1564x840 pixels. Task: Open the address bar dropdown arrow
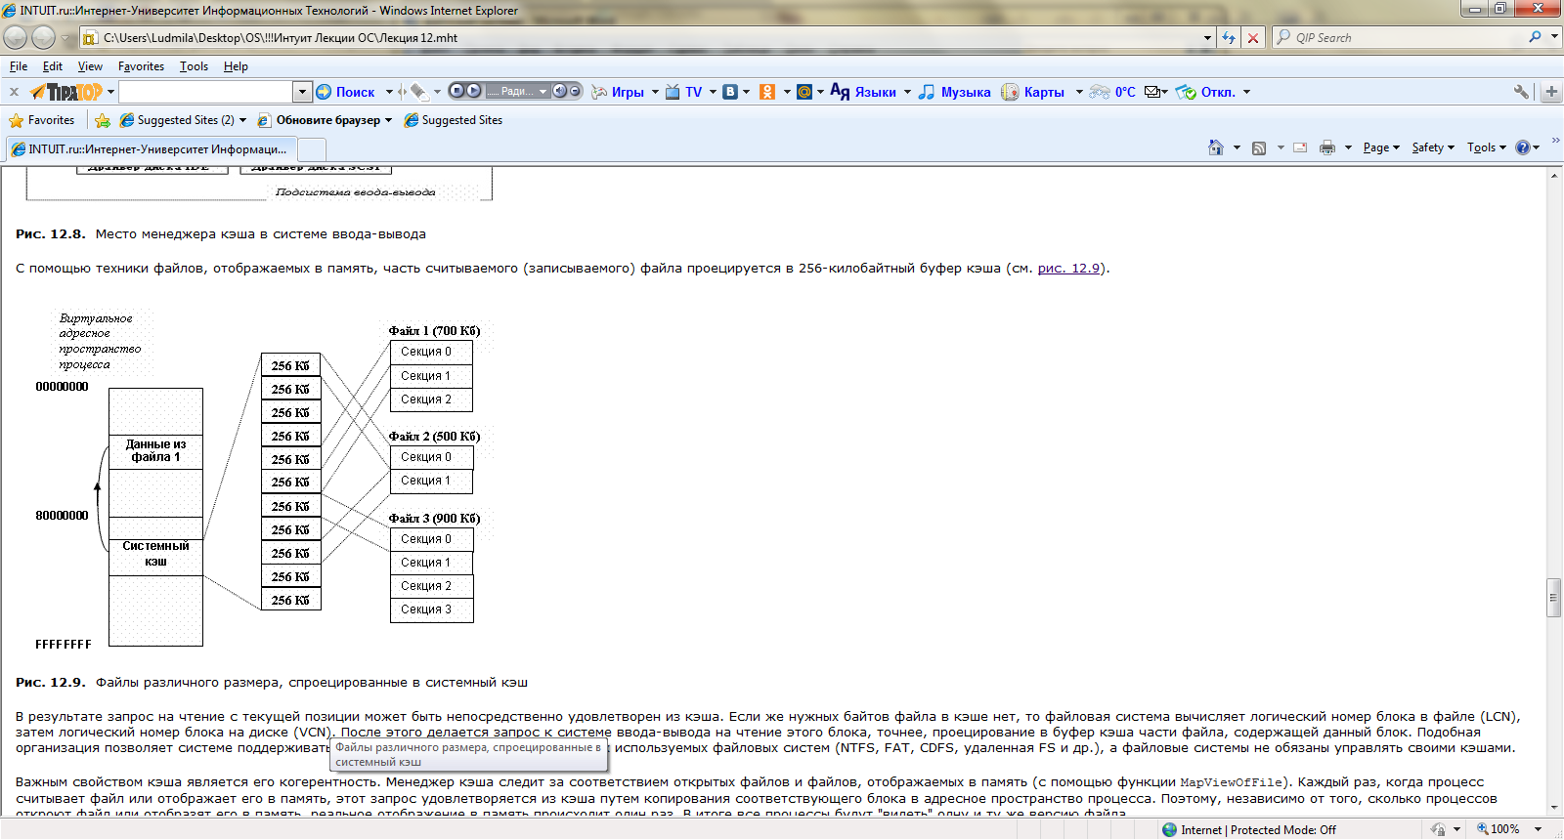[1208, 37]
